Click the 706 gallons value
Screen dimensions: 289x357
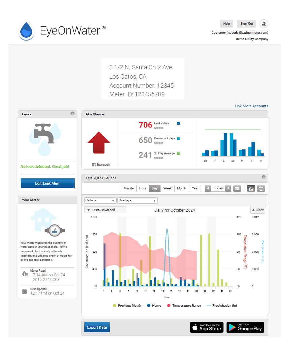coord(145,125)
